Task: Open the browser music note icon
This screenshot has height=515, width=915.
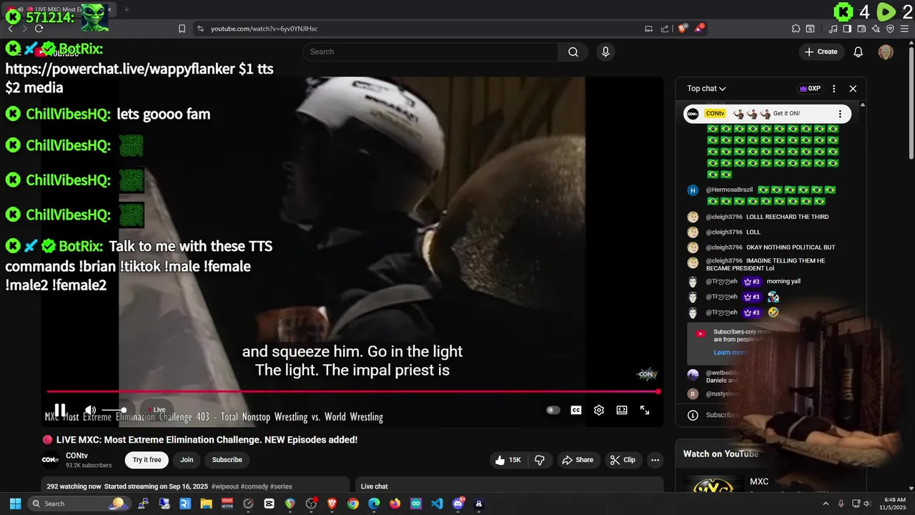Action: coord(834,29)
